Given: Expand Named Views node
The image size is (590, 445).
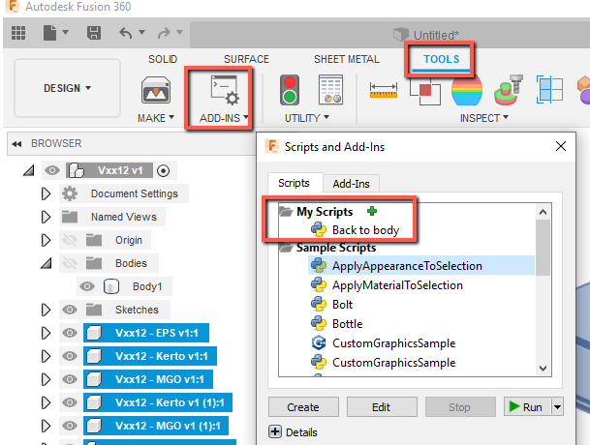Looking at the screenshot, I should point(46,217).
